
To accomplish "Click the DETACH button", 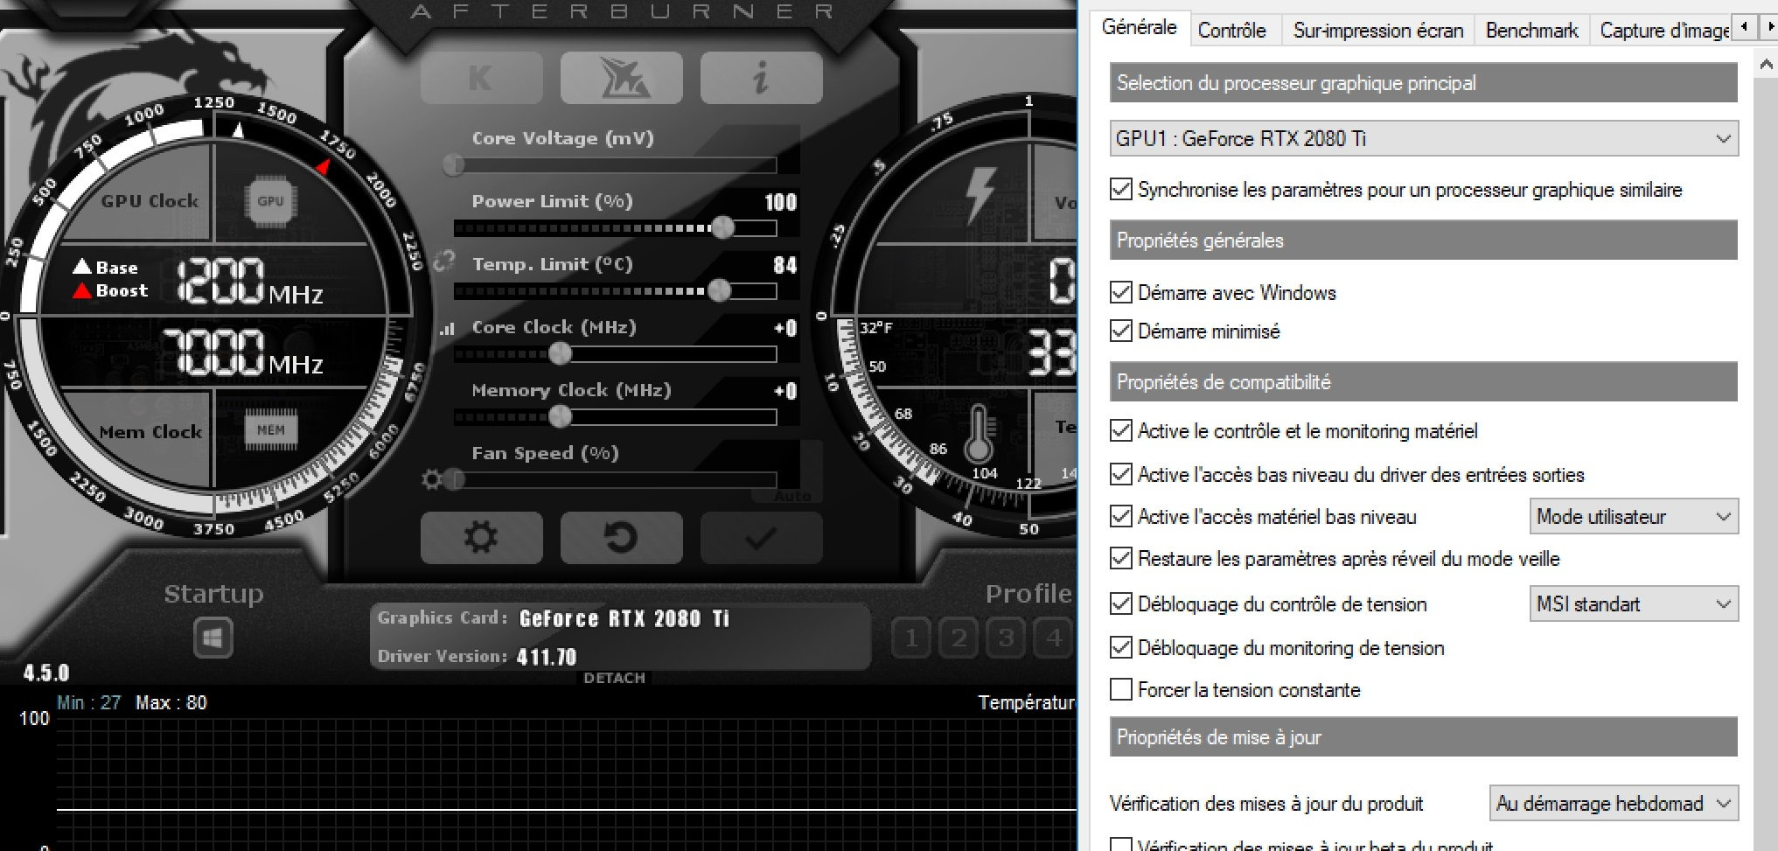I will (x=614, y=678).
